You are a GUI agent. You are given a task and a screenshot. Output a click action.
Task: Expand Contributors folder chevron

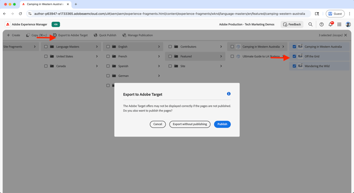(221, 47)
